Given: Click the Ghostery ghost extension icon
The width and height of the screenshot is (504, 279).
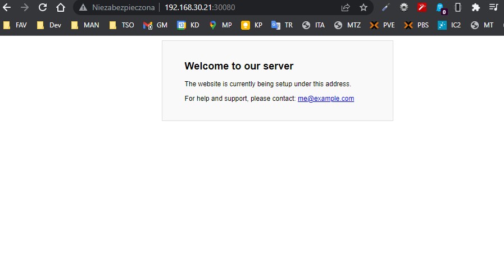Looking at the screenshot, I should click(441, 8).
